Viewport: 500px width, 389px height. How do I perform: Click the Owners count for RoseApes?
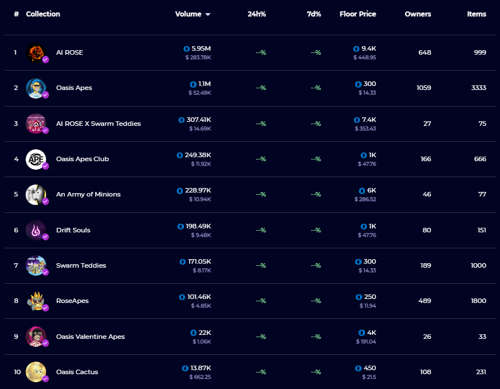(425, 301)
